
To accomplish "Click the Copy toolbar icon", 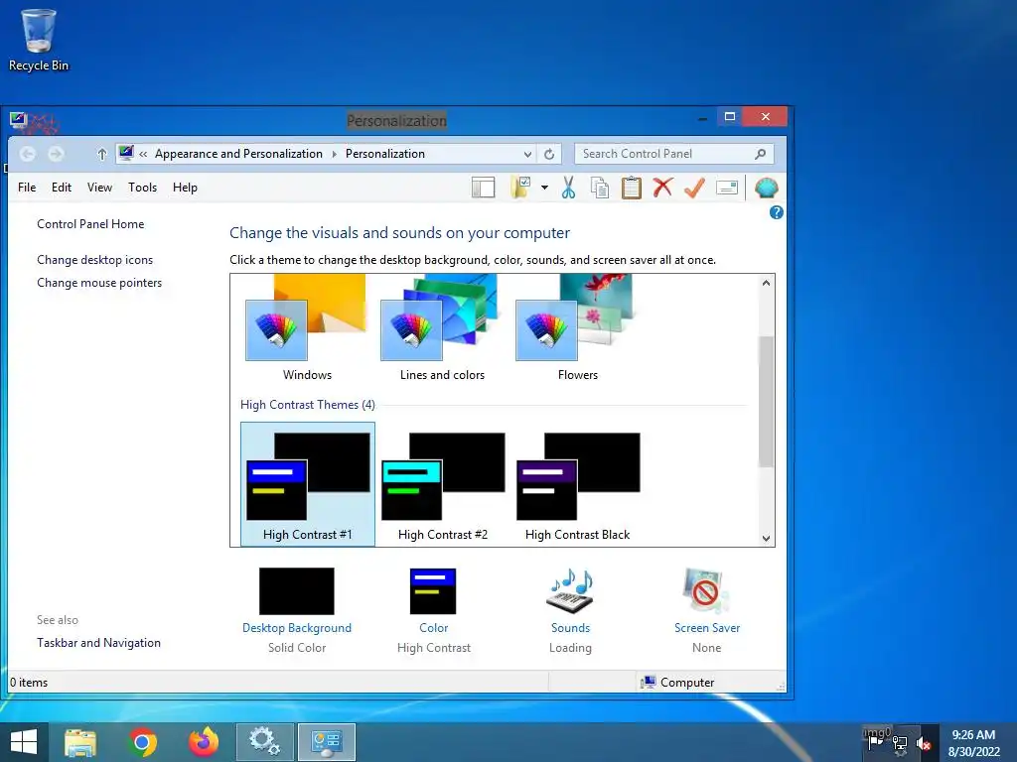I will click(x=600, y=188).
